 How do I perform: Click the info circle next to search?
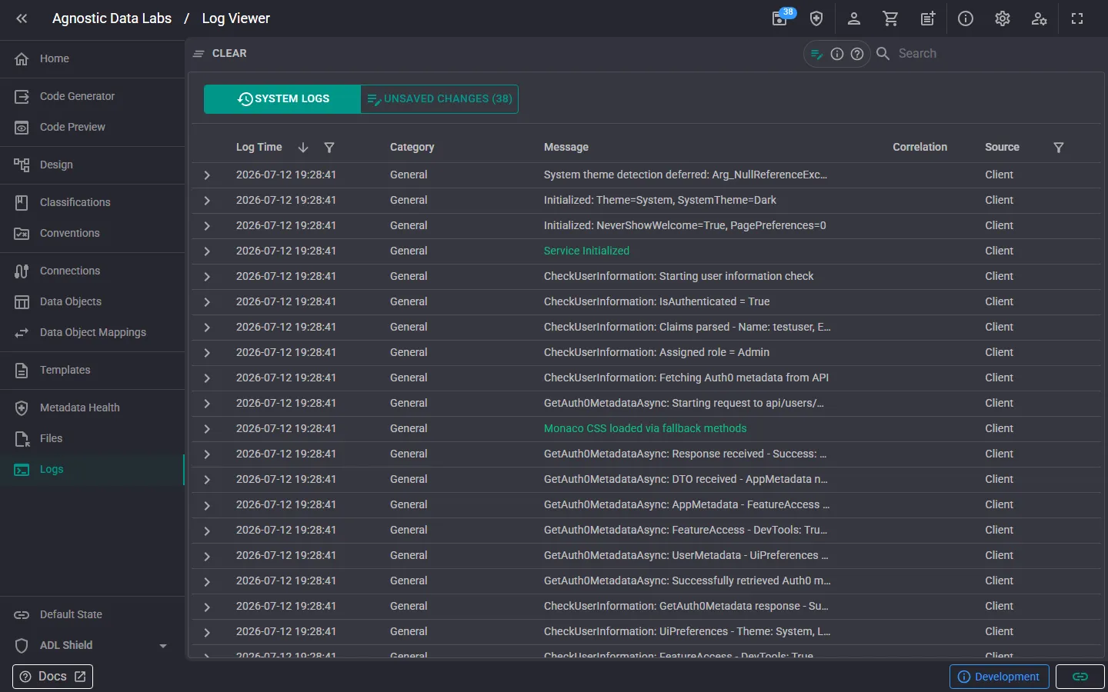837,54
